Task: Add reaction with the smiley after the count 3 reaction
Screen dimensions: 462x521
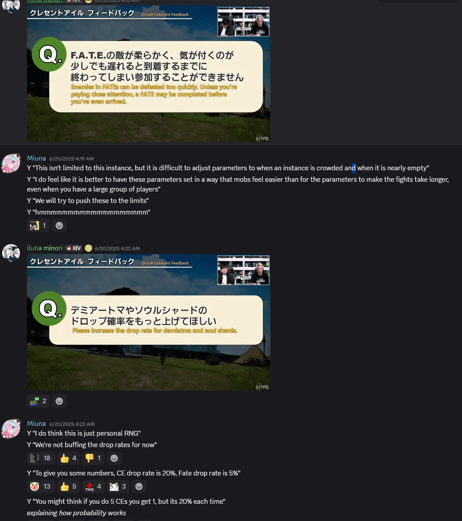Action: coord(139,487)
